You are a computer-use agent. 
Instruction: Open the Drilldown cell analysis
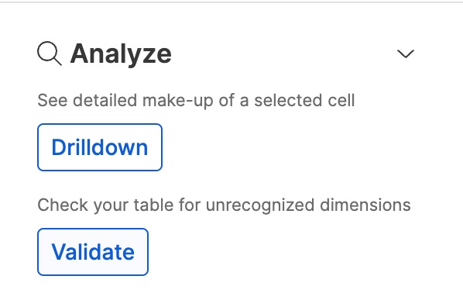[100, 147]
